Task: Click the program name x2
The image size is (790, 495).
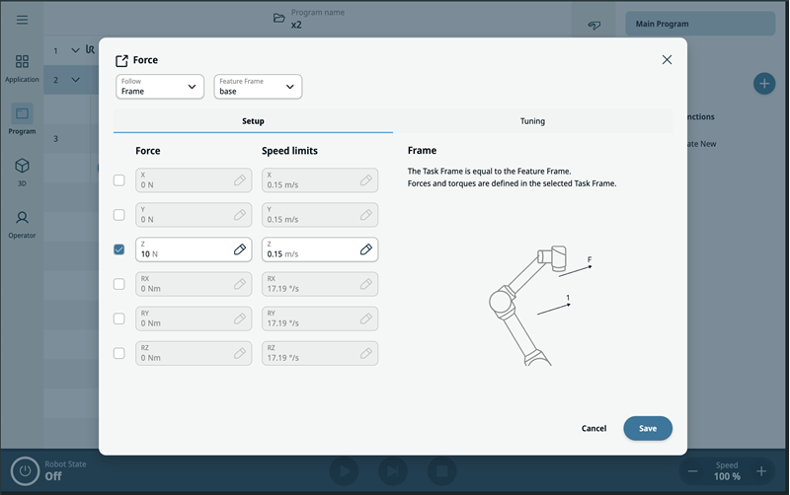Action: click(x=296, y=25)
